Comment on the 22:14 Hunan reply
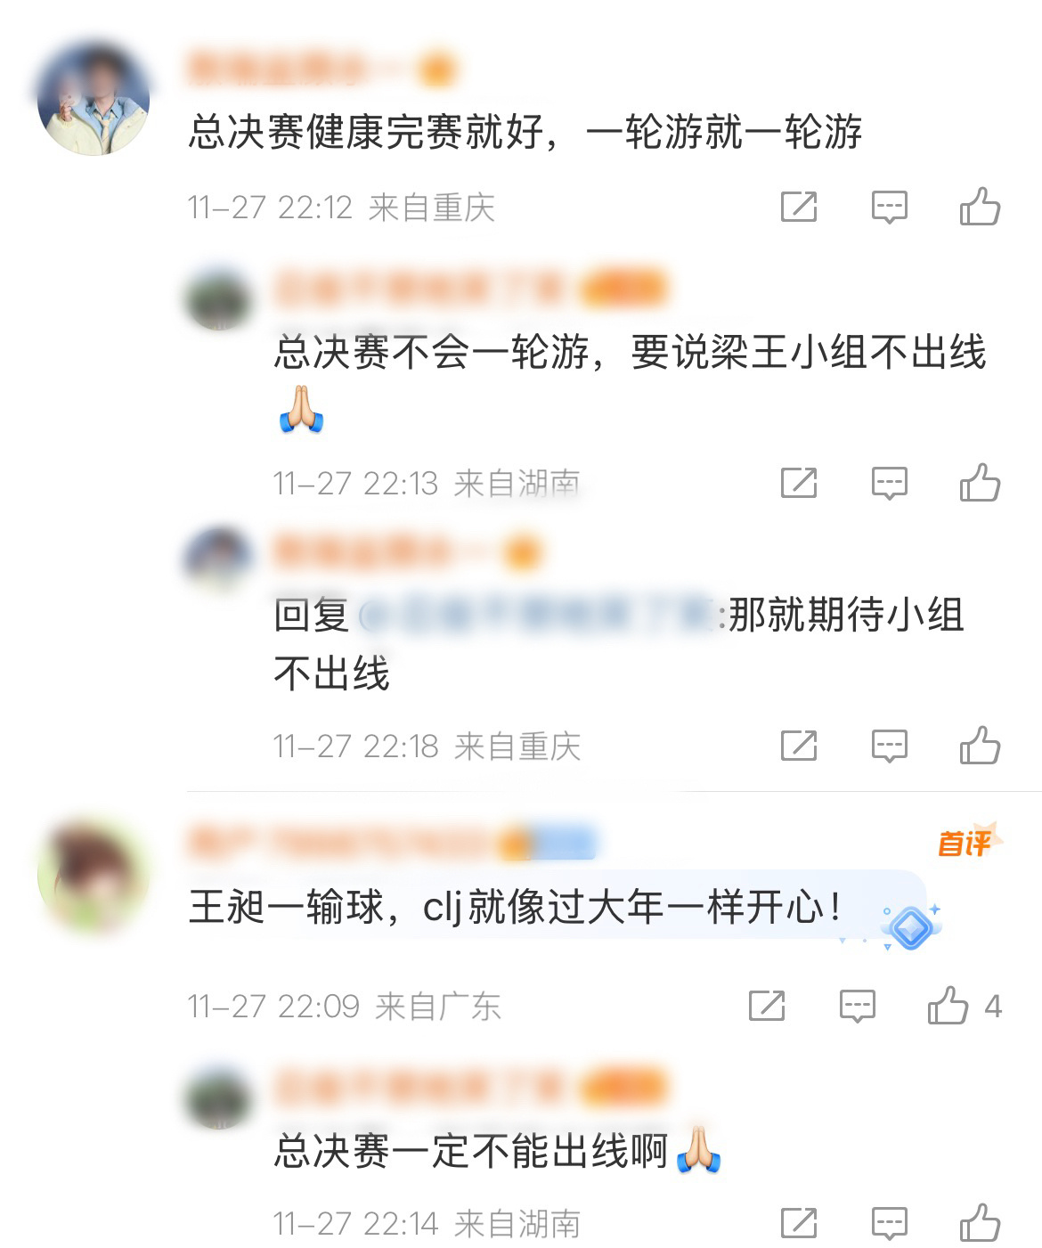This screenshot has height=1248, width=1042. pyautogui.click(x=889, y=1223)
